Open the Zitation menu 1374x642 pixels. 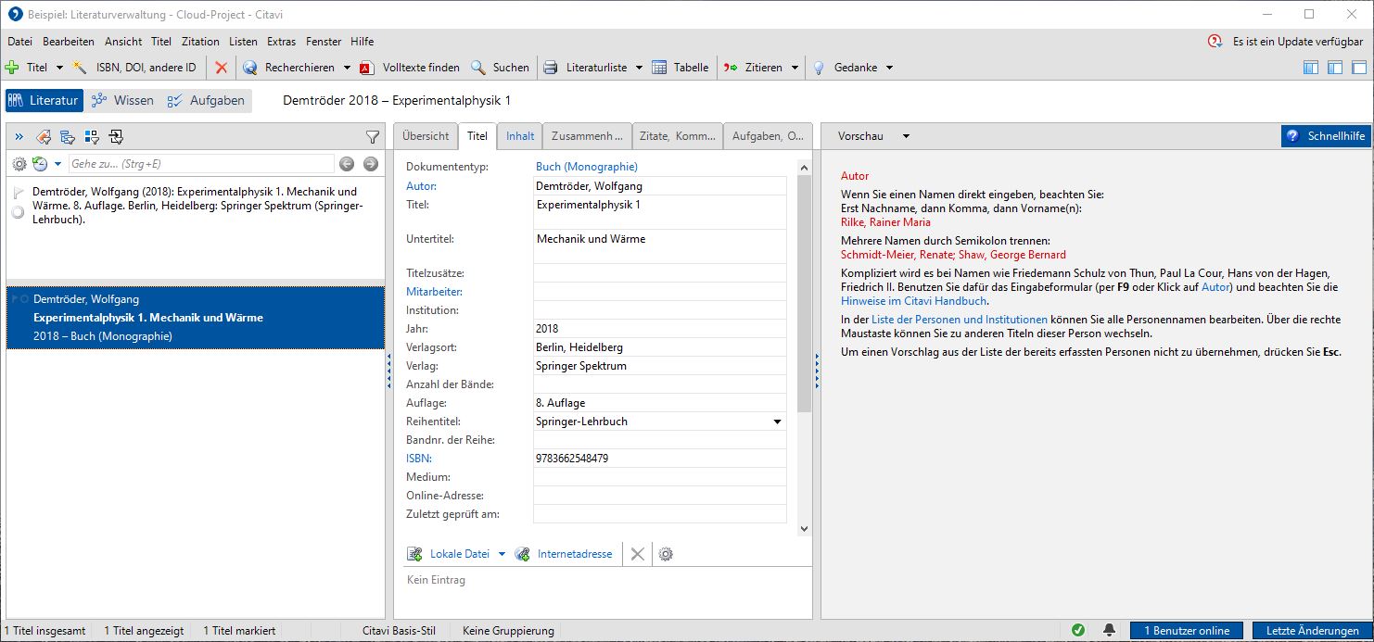coord(200,42)
